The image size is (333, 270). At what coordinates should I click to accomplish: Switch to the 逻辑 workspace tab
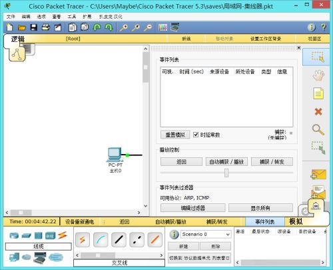18,39
